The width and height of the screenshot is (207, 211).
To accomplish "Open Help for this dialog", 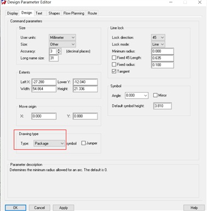I will (194, 208).
